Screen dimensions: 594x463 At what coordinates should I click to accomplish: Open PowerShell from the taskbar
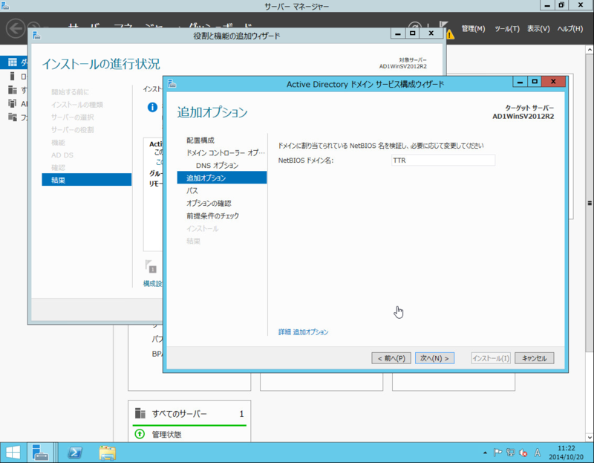[x=75, y=453]
